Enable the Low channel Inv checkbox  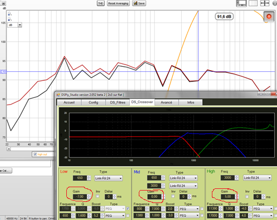[97, 196]
